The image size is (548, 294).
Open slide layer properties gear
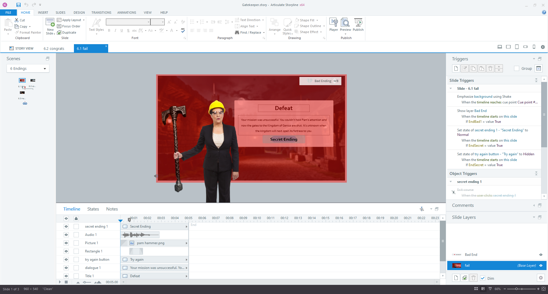[541, 278]
